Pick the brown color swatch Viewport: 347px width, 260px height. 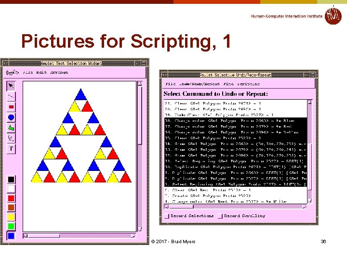pyautogui.click(x=11, y=208)
